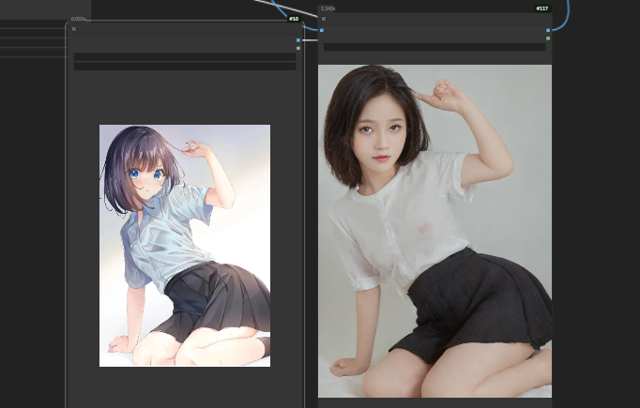Click the collapse dot on node #117

coord(324,19)
